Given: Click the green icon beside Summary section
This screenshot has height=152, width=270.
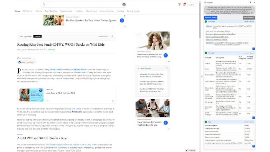Looking at the screenshot, I should pos(206,22).
